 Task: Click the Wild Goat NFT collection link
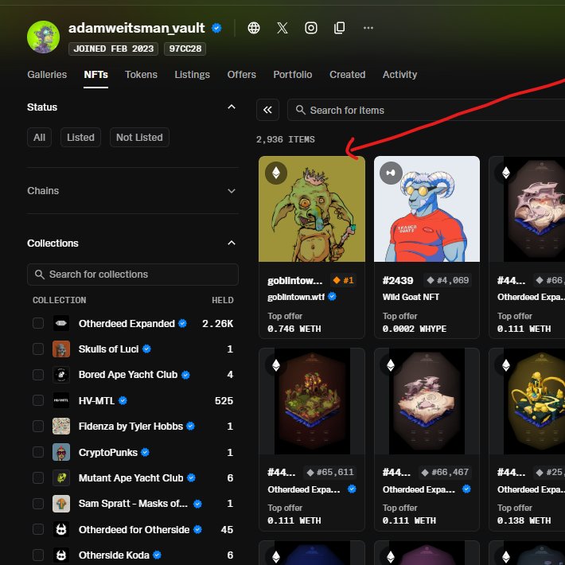point(411,297)
